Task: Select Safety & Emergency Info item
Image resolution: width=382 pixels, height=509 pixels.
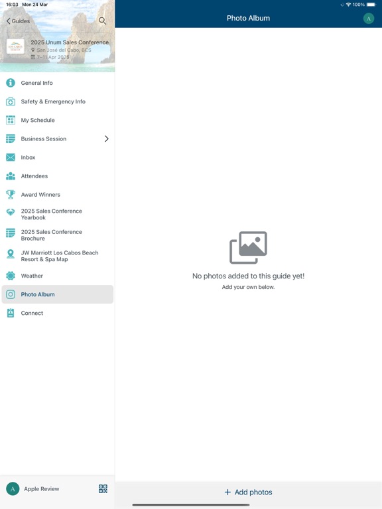Action: (57, 101)
